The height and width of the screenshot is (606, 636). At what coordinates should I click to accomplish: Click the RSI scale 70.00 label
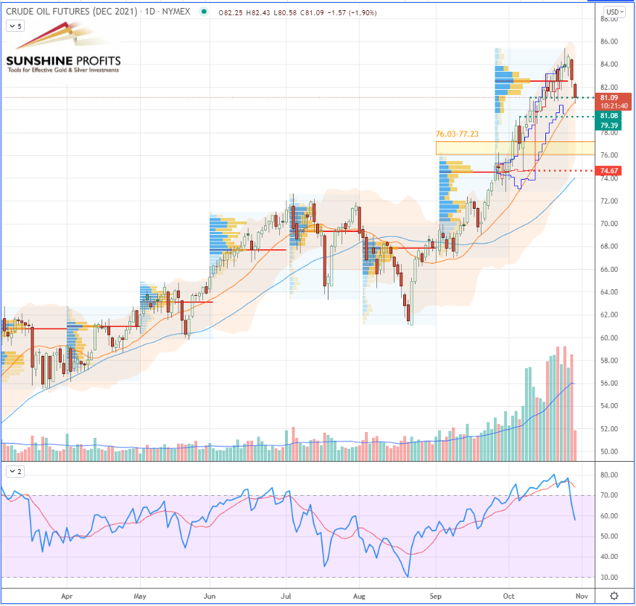(609, 495)
